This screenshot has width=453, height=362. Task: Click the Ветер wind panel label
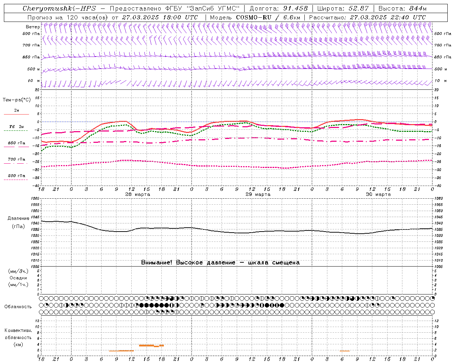[33, 27]
